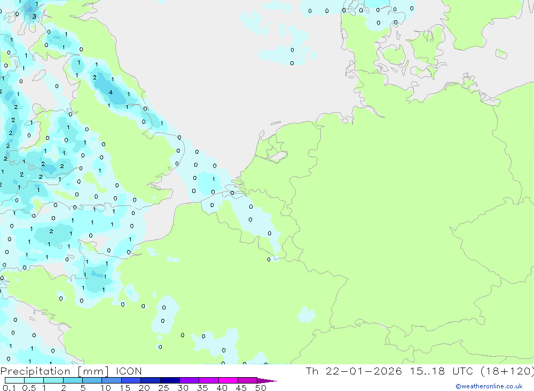Screen dimensions: 534x391
Task: Click the '4' precipitation value on the map
Action: click(x=111, y=92)
